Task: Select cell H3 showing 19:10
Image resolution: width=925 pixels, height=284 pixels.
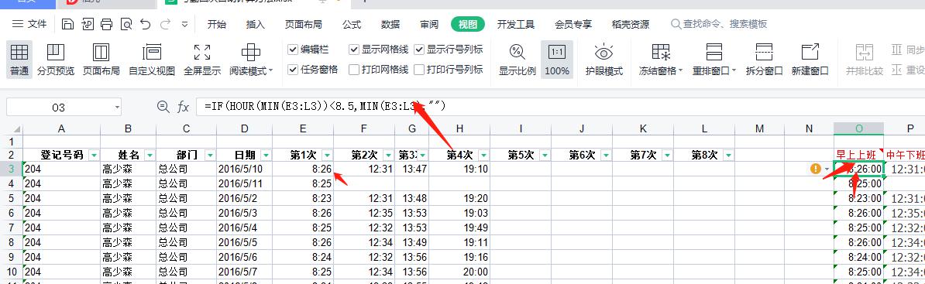Action: coord(459,169)
